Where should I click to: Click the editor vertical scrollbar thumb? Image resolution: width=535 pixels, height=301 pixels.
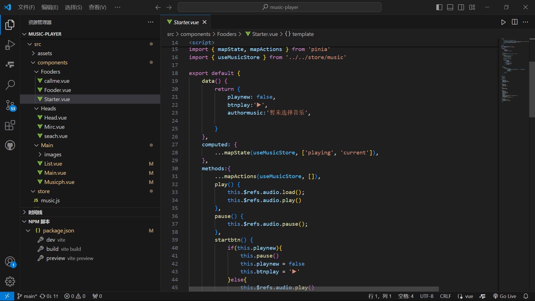[532, 89]
